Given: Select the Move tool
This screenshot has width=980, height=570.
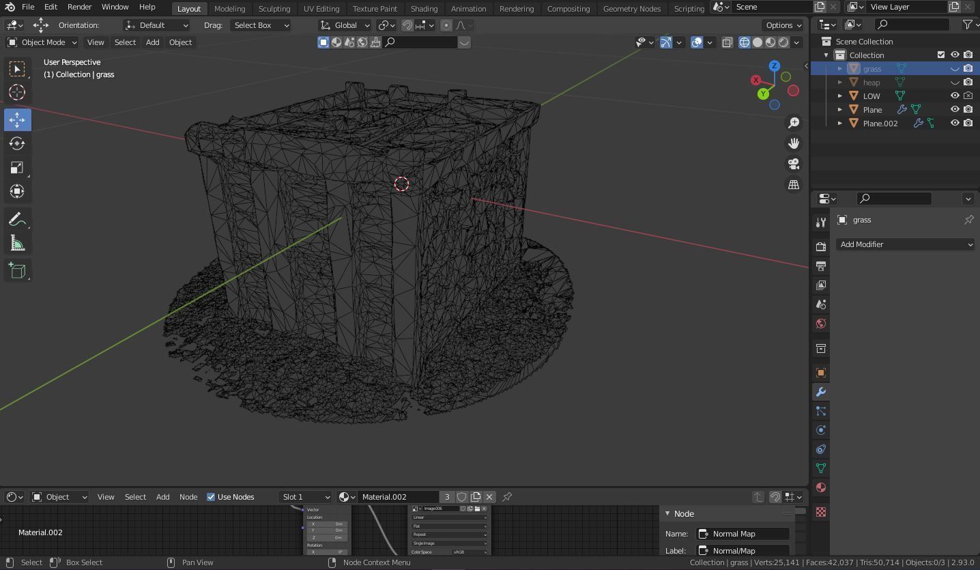Looking at the screenshot, I should coord(17,120).
